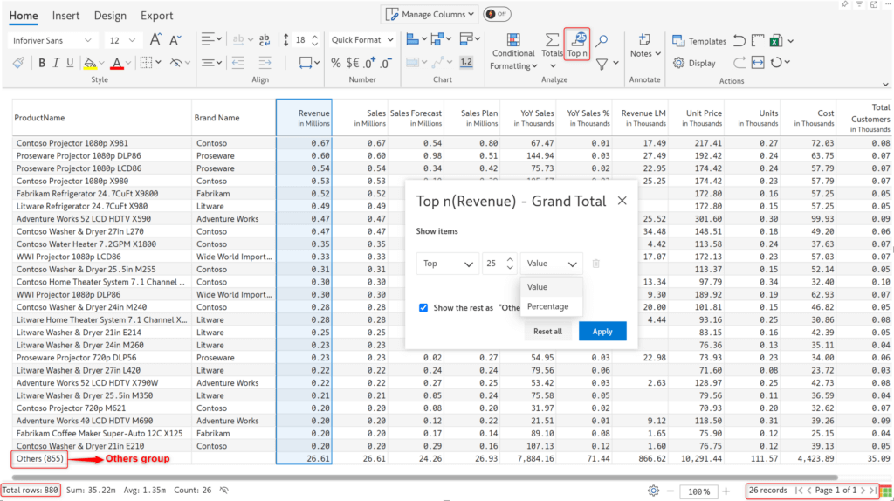Pick red font color A
This screenshot has width=894, height=501.
117,63
